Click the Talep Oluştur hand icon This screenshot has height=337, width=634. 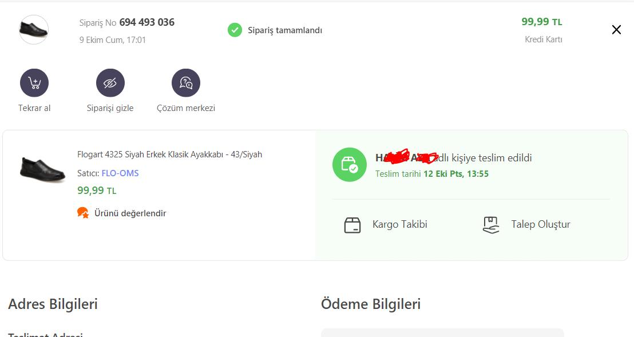(491, 225)
